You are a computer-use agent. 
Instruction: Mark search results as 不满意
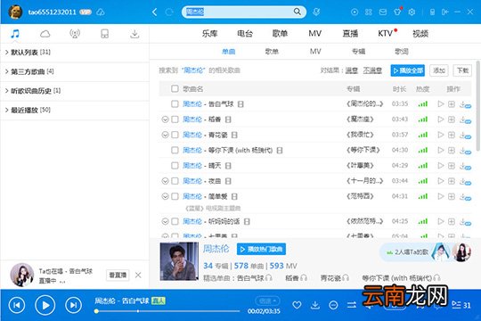372,70
